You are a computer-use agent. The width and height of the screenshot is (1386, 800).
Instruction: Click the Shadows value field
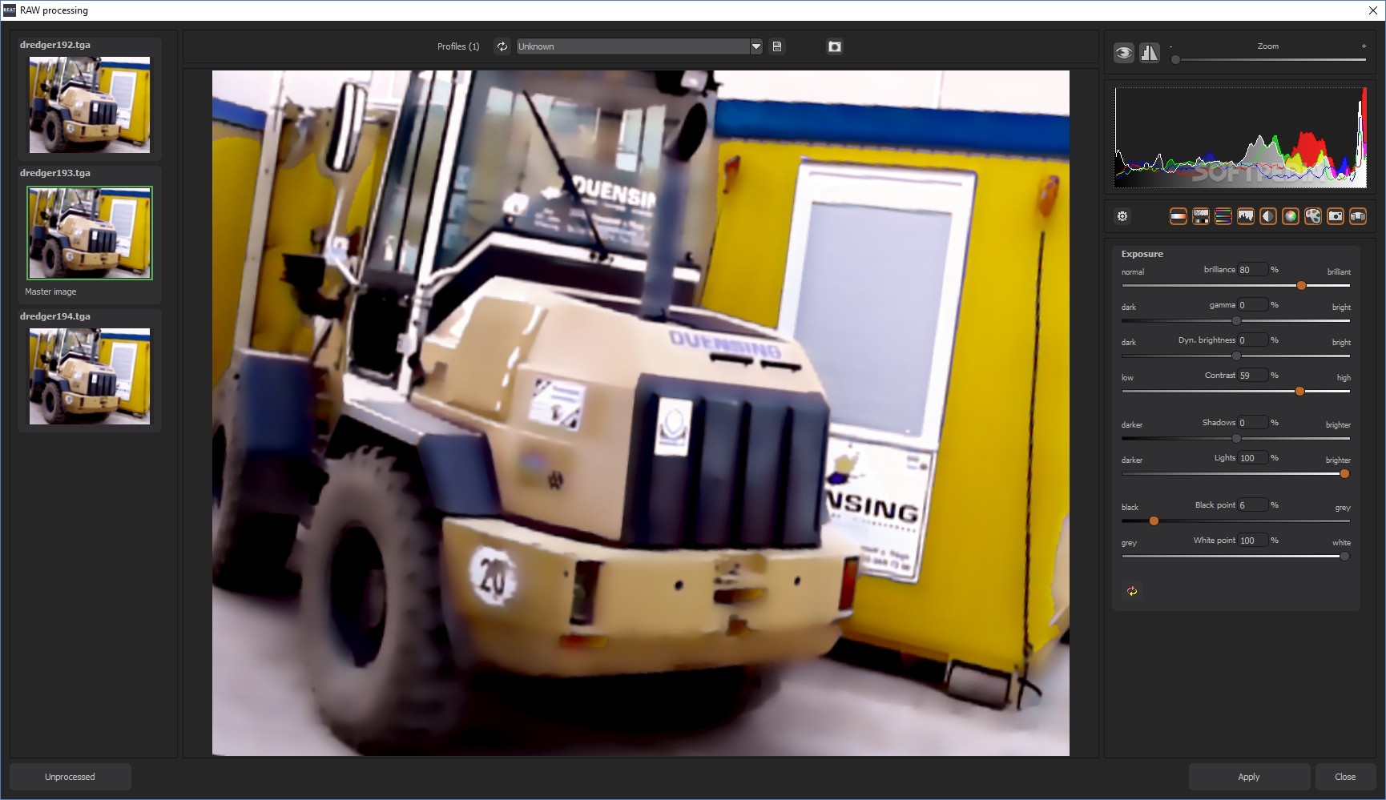point(1252,423)
